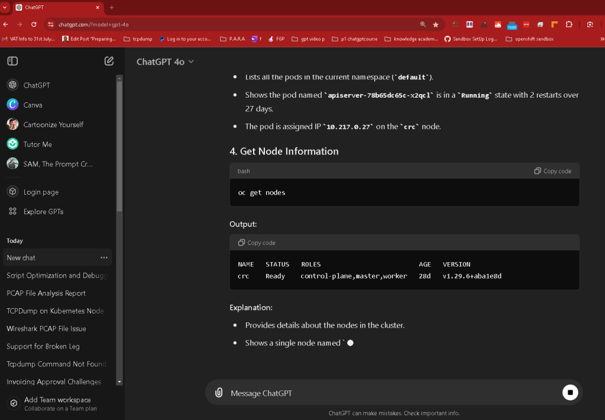Open PCAP File Analysis Report chat
The width and height of the screenshot is (605, 420).
click(x=57, y=293)
